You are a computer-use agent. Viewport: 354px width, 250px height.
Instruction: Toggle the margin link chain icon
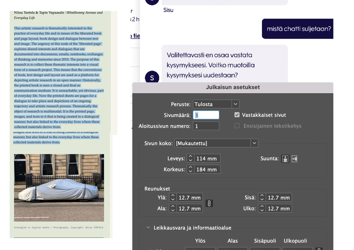pyautogui.click(x=209, y=203)
